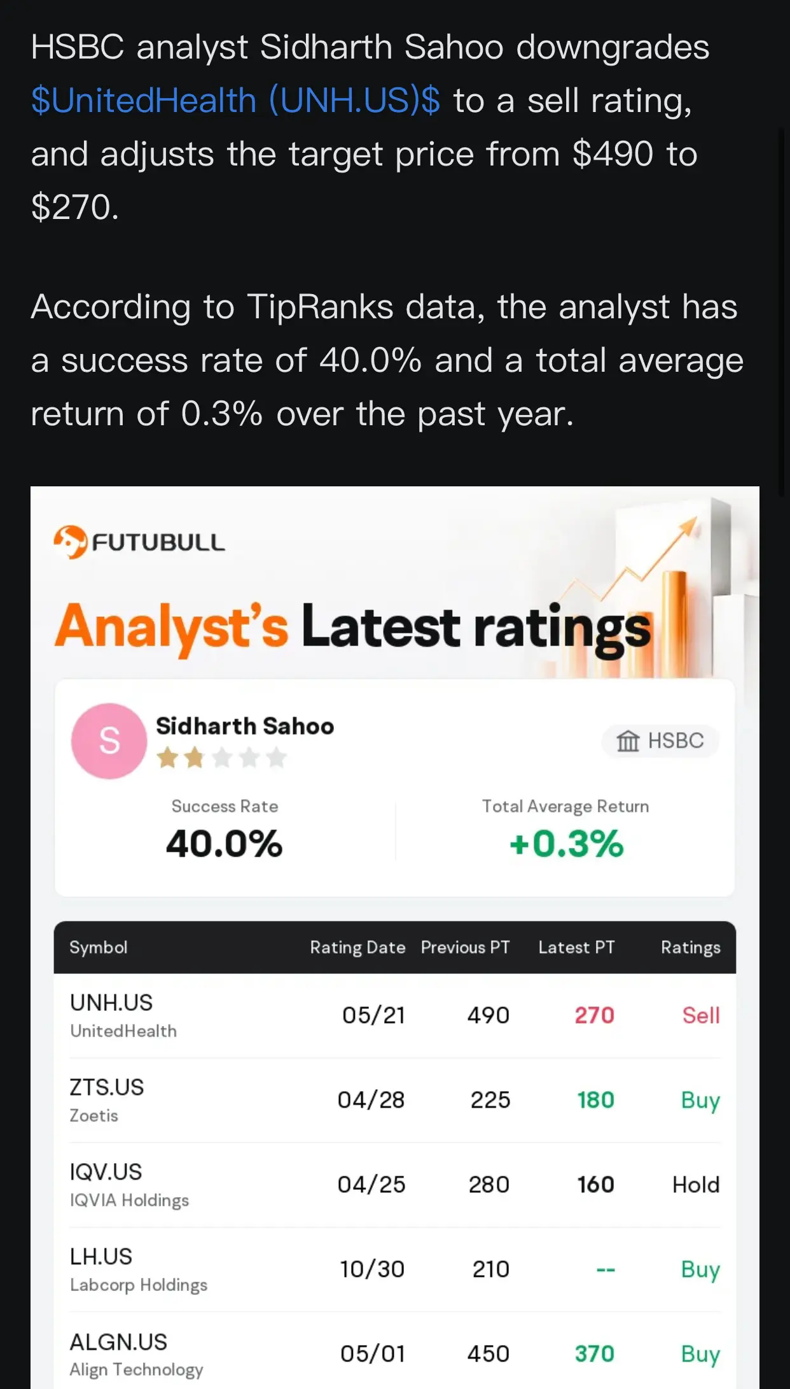Tap the 40.0% Success Rate figure
Screen dimensions: 790x1389
pyautogui.click(x=224, y=843)
